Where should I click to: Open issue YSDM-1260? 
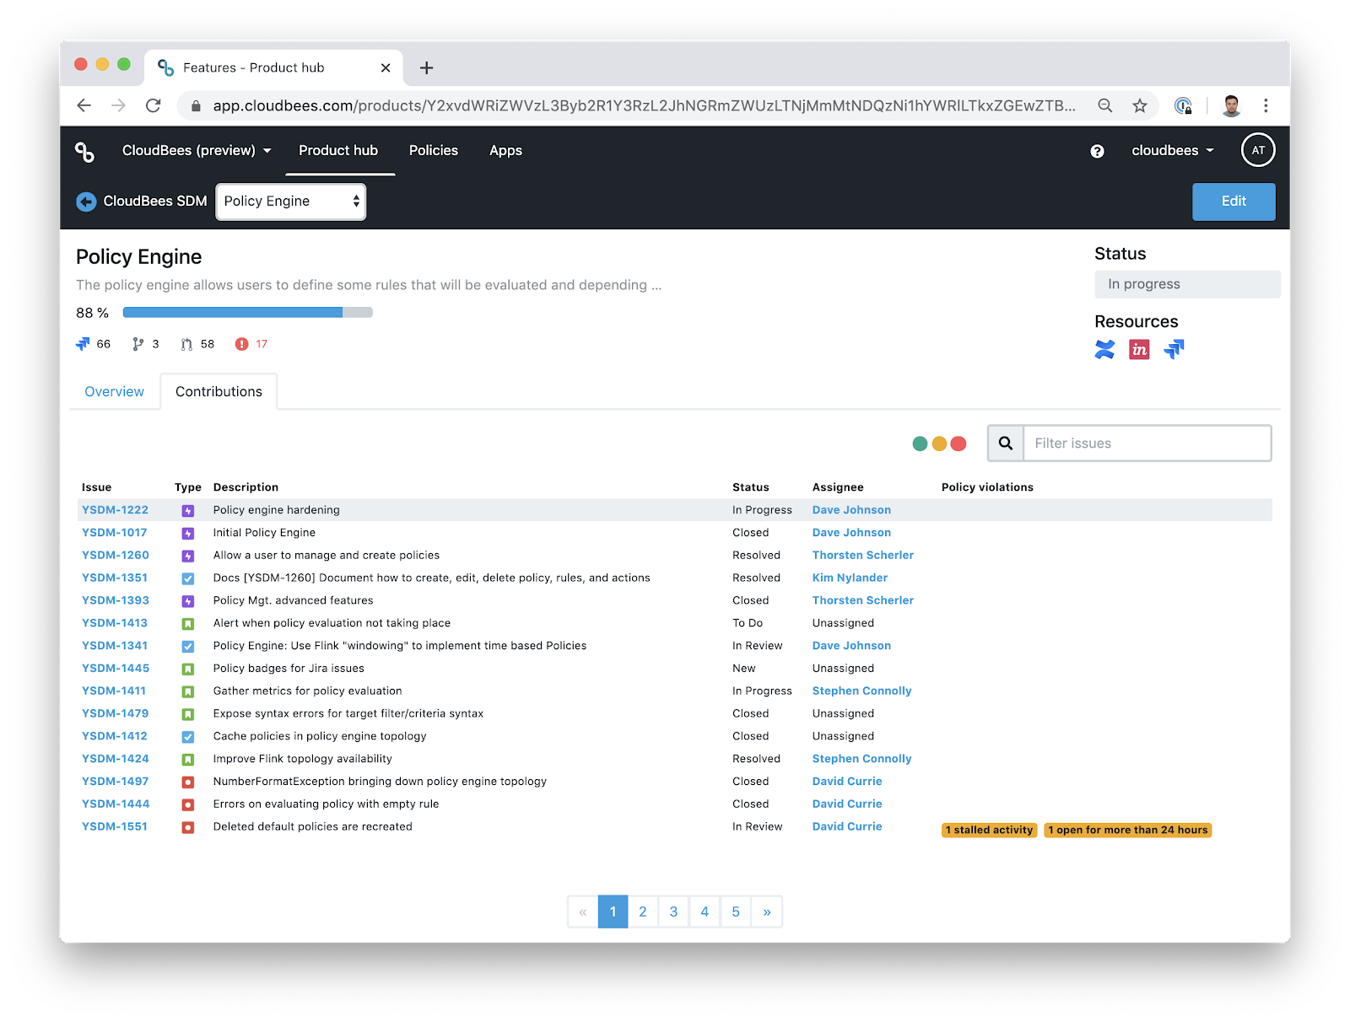click(x=116, y=556)
